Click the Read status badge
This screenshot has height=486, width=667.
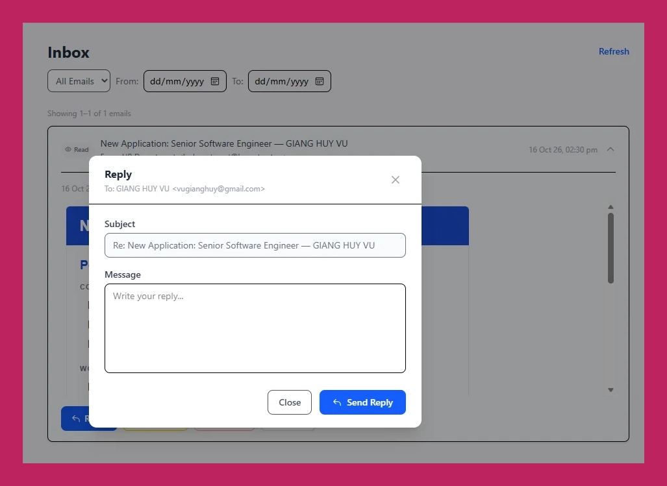click(x=77, y=149)
